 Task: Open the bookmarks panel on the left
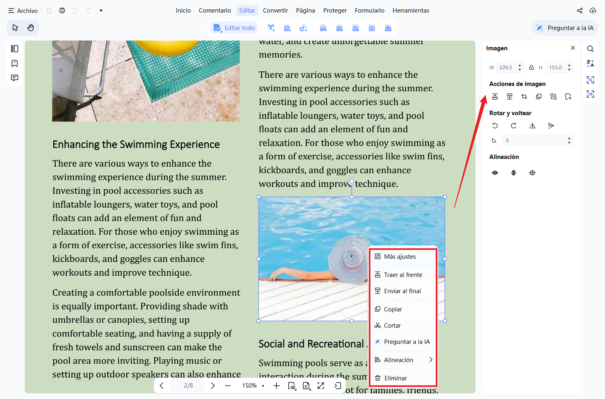(14, 63)
